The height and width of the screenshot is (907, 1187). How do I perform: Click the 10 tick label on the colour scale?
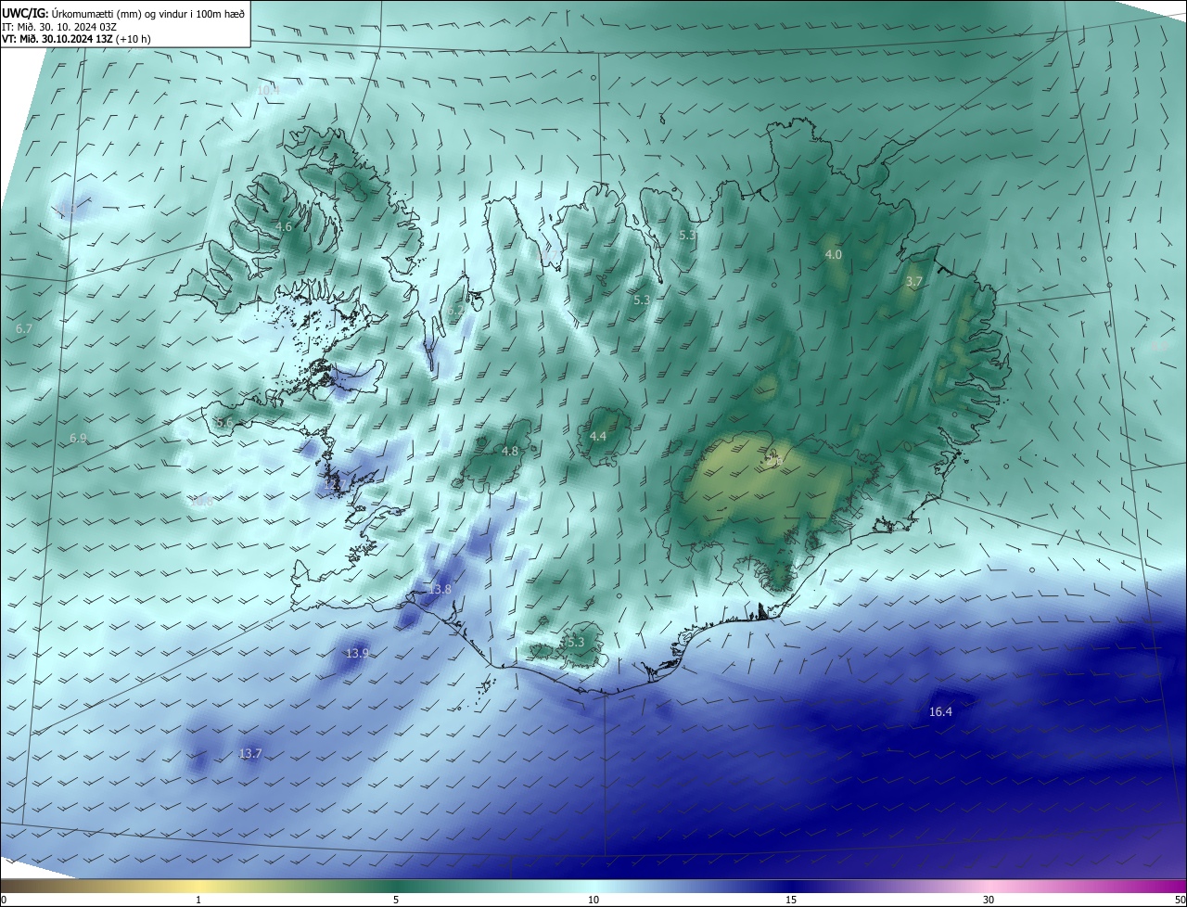[x=593, y=900]
